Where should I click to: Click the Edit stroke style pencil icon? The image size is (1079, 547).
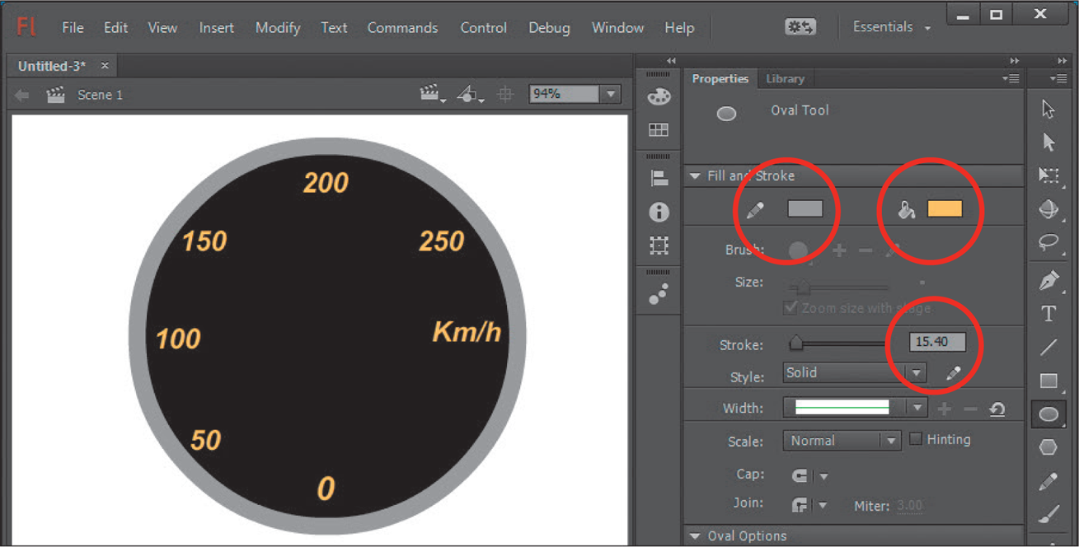point(954,373)
